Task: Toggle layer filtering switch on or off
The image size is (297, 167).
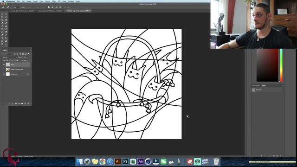Action: [28, 54]
